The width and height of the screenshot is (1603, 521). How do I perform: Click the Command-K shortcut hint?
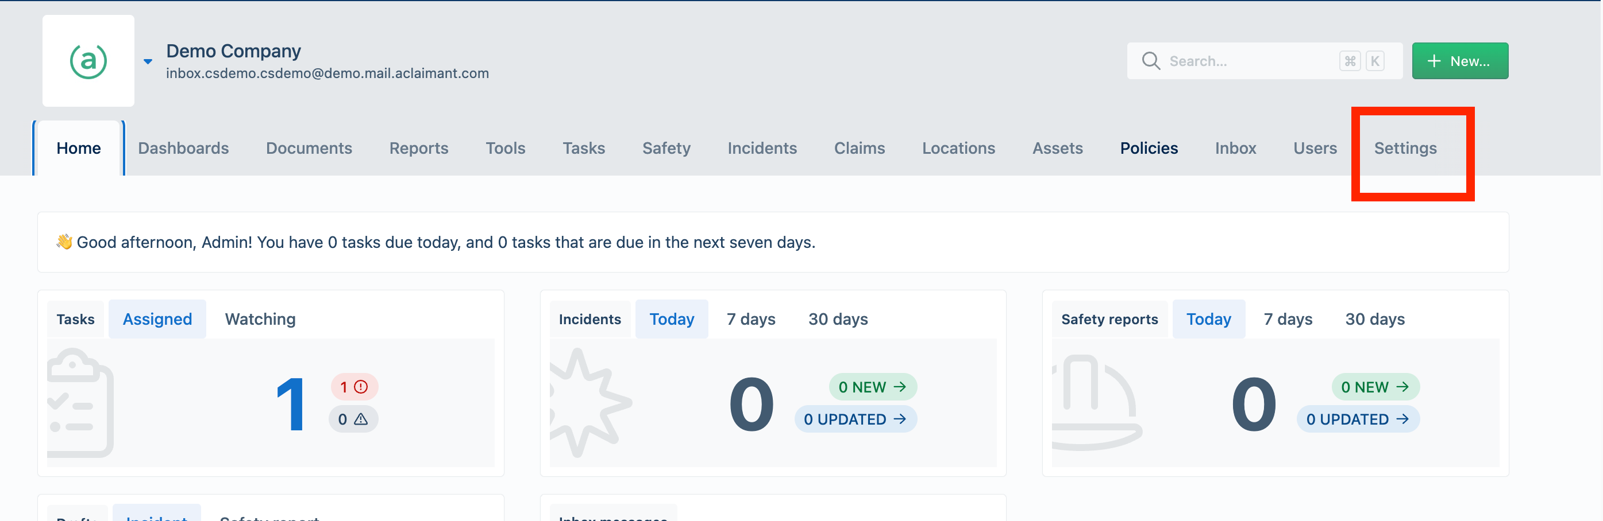coord(1362,61)
